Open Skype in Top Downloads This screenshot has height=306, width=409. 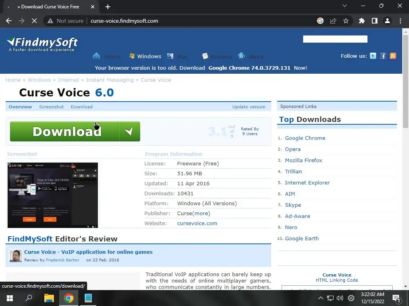293,205
